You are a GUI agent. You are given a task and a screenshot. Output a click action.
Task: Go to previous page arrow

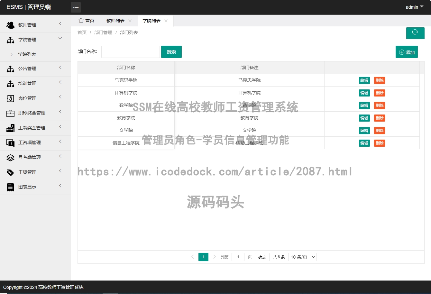193,257
